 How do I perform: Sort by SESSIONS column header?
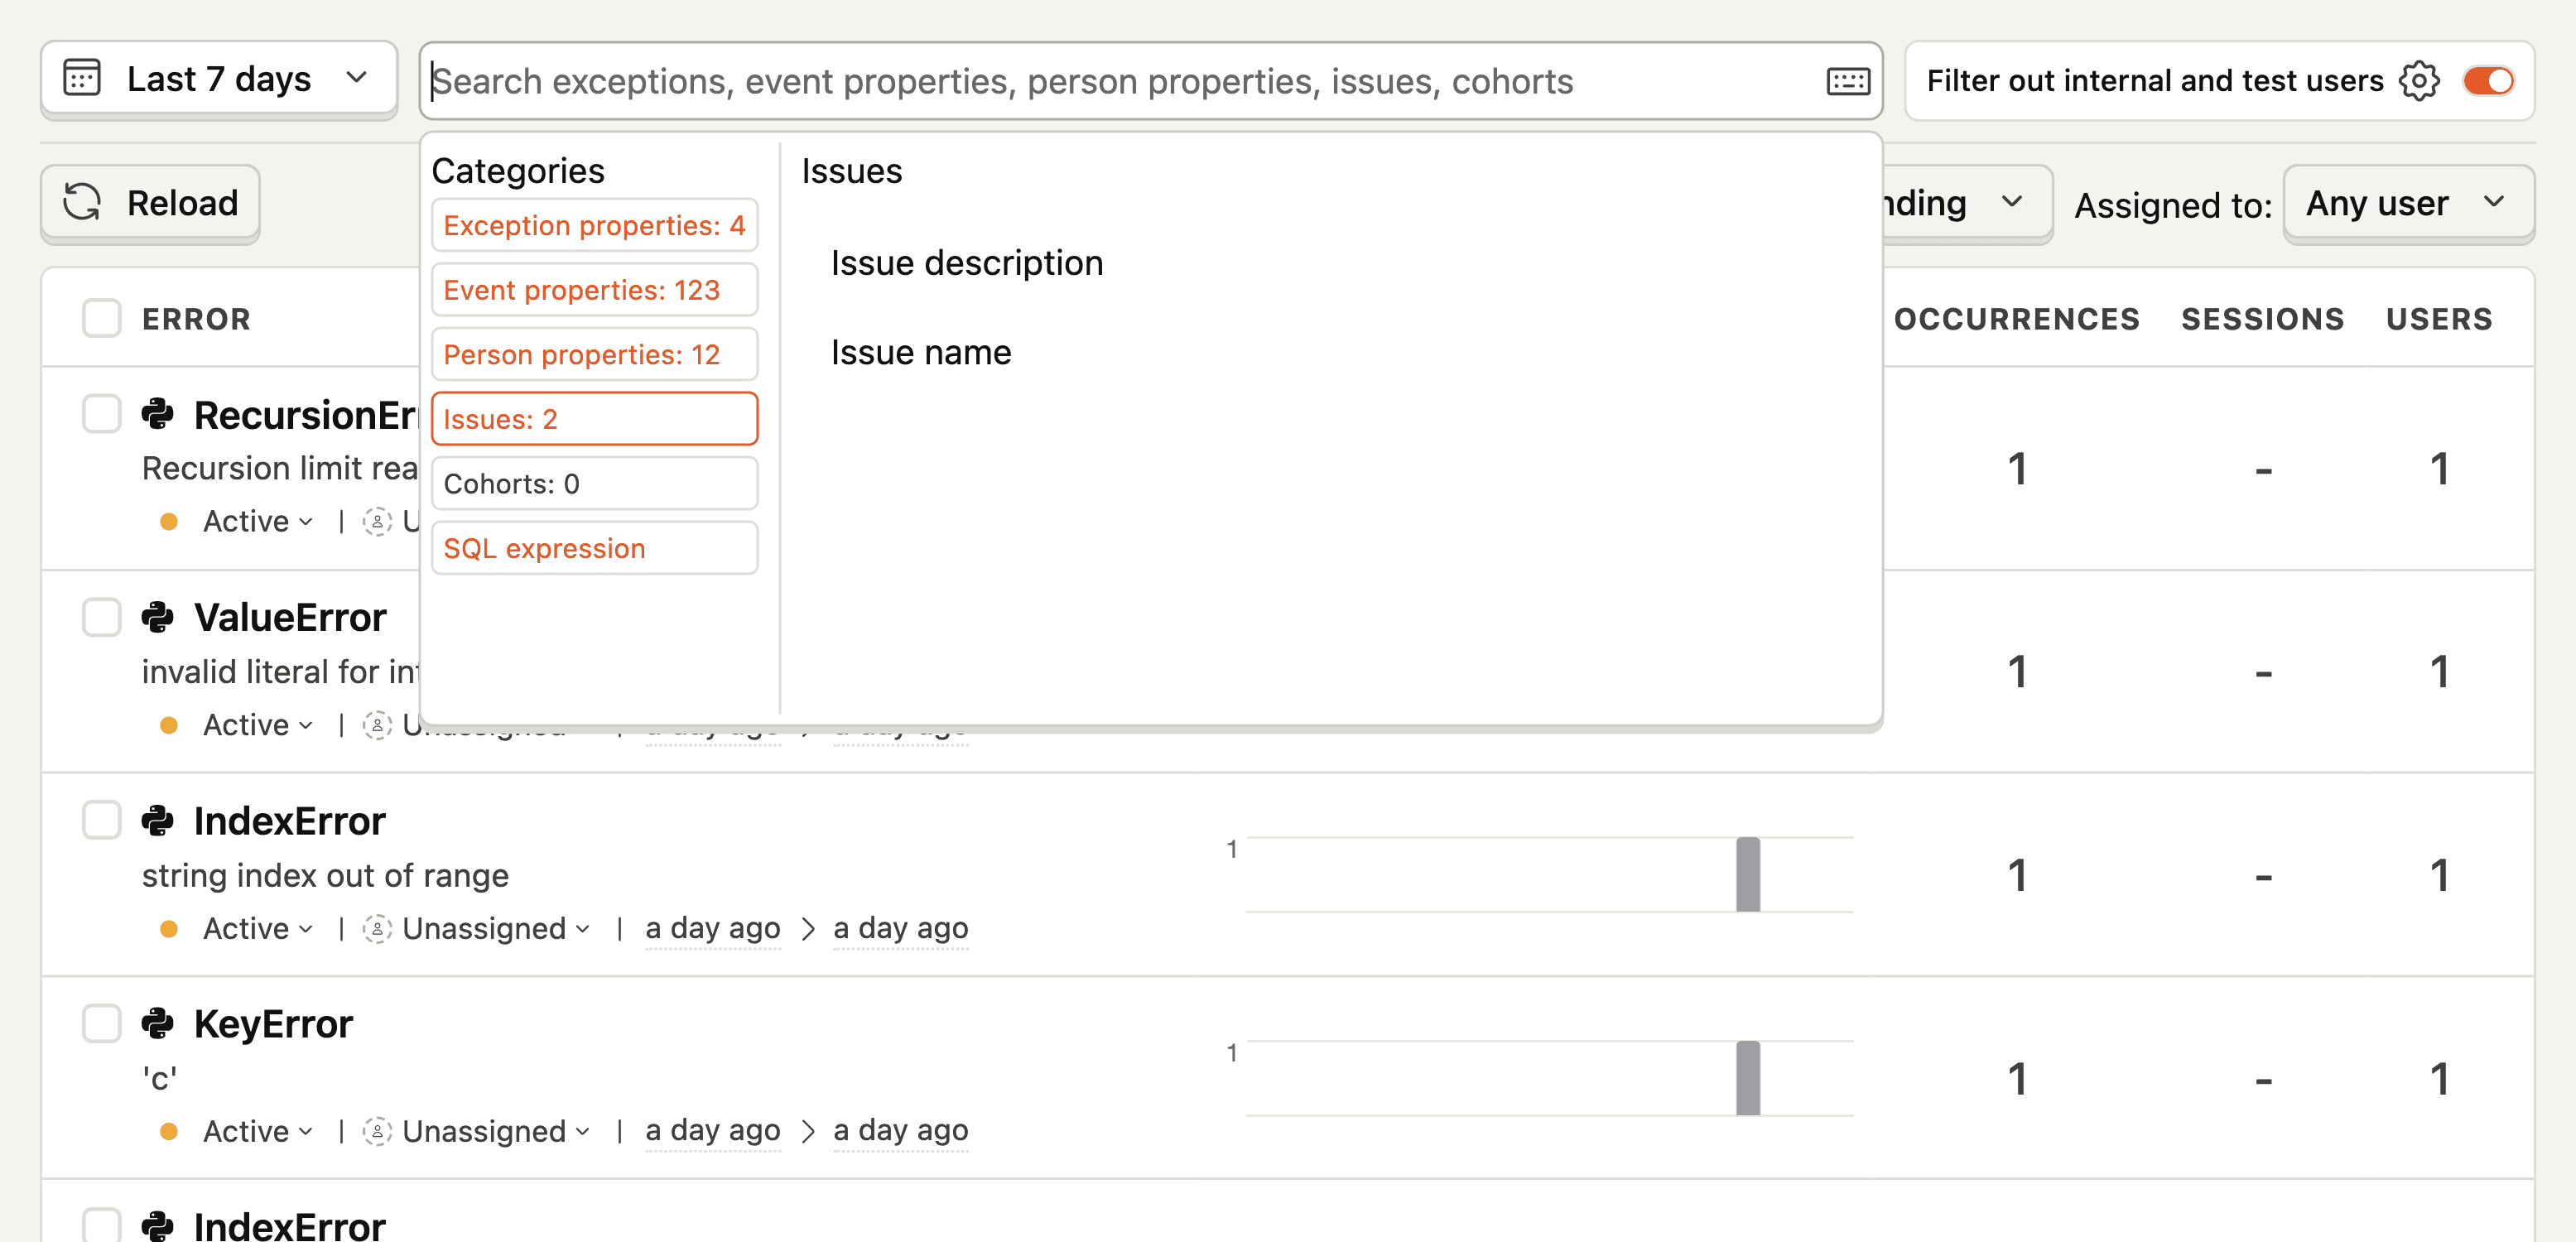point(2263,319)
